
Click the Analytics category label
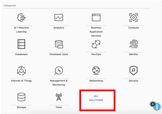coord(59,28)
